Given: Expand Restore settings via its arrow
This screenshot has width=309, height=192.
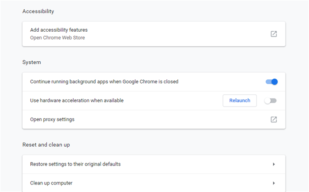Looking at the screenshot, I should pyautogui.click(x=274, y=164).
